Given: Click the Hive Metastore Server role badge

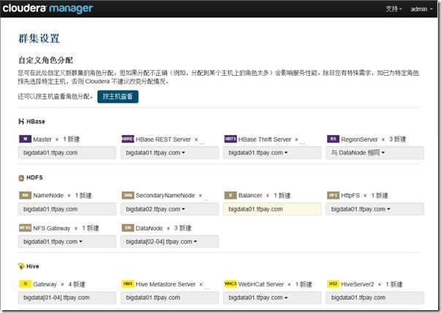Looking at the screenshot, I should [128, 284].
